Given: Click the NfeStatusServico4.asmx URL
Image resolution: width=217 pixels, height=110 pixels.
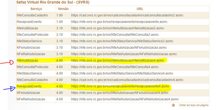Looking at the screenshot, I should pos(122,73).
